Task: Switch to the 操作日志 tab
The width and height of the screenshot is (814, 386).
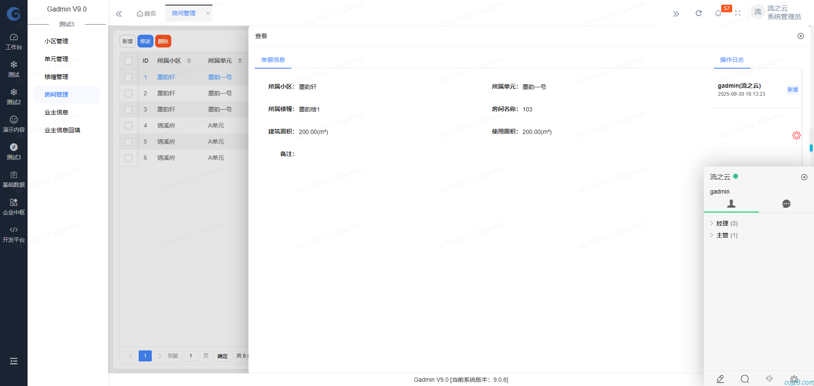Action: point(731,60)
